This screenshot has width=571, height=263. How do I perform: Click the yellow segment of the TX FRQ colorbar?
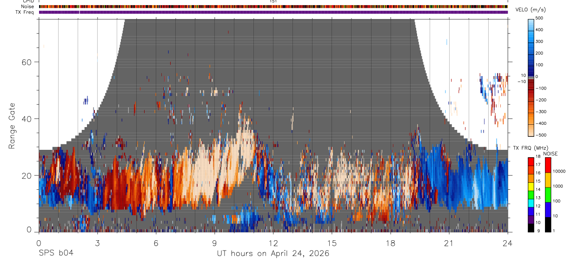pyautogui.click(x=531, y=186)
